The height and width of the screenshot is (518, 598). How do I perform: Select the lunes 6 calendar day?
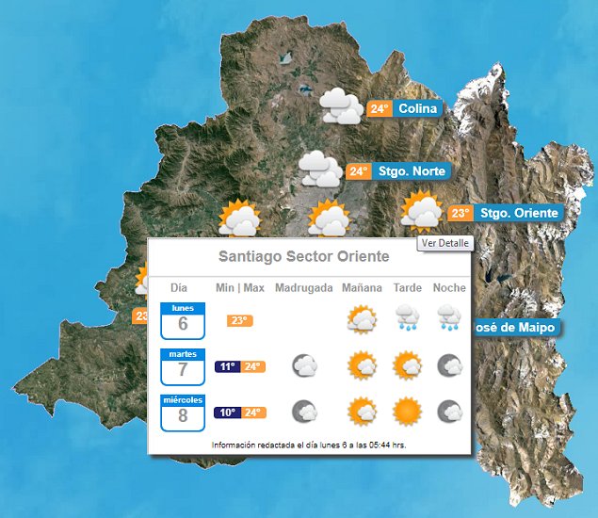(x=182, y=320)
